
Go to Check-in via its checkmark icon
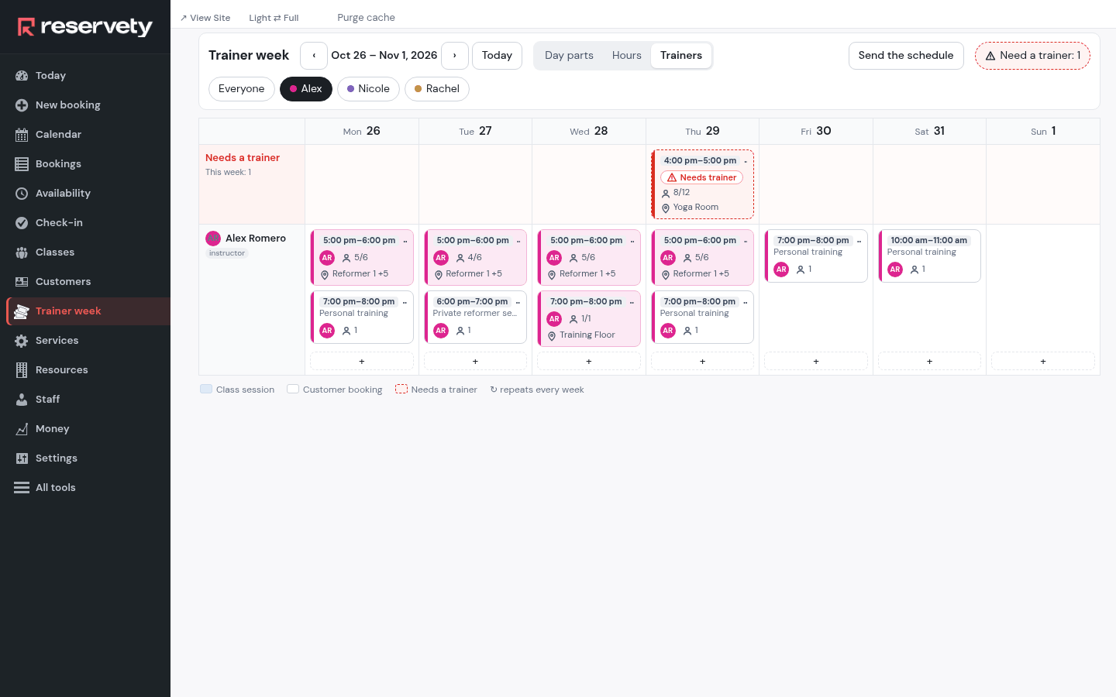pyautogui.click(x=22, y=223)
